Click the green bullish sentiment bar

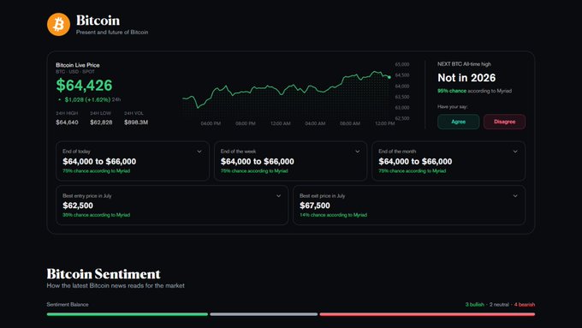pos(128,314)
